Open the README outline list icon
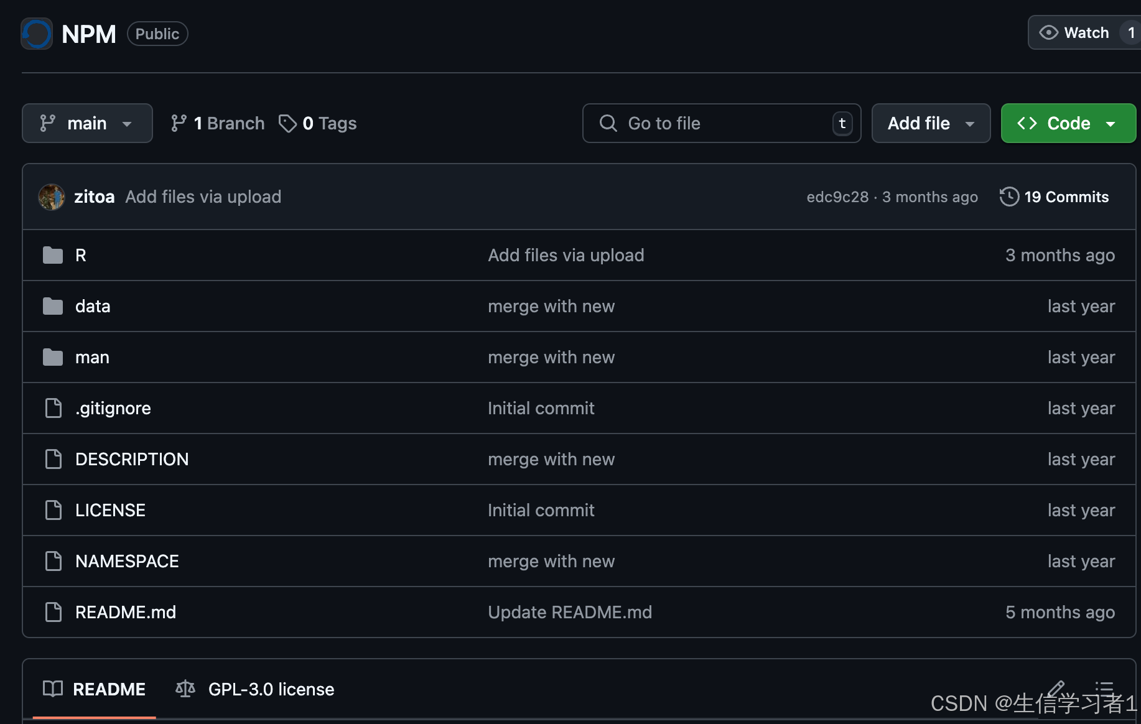1141x724 pixels. click(1104, 689)
